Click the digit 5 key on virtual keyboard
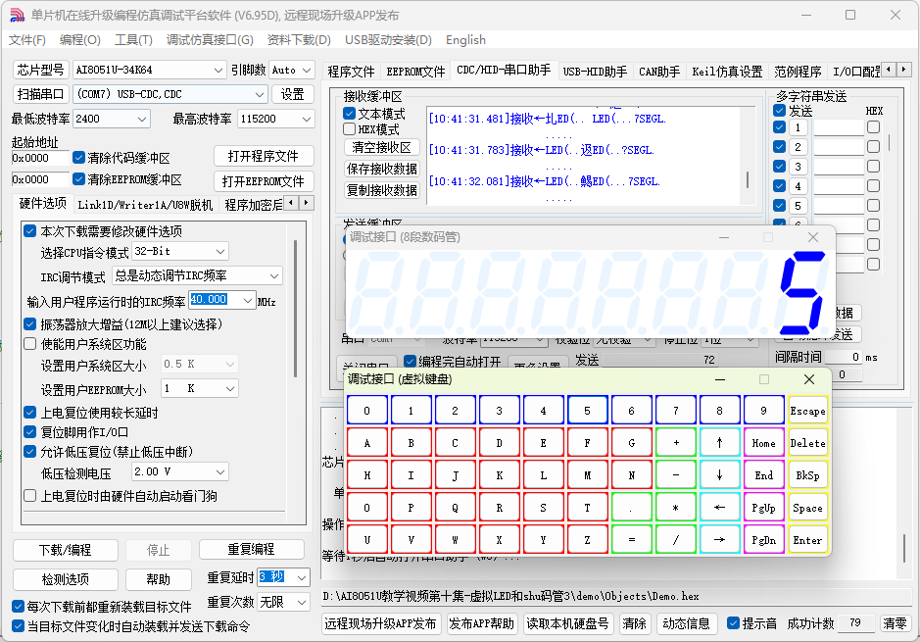The width and height of the screenshot is (920, 642). (587, 411)
